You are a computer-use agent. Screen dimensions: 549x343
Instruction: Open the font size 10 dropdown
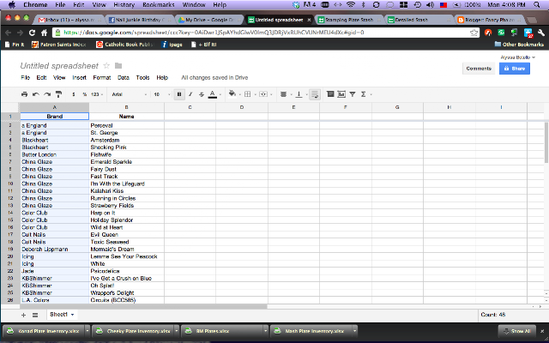[161, 94]
